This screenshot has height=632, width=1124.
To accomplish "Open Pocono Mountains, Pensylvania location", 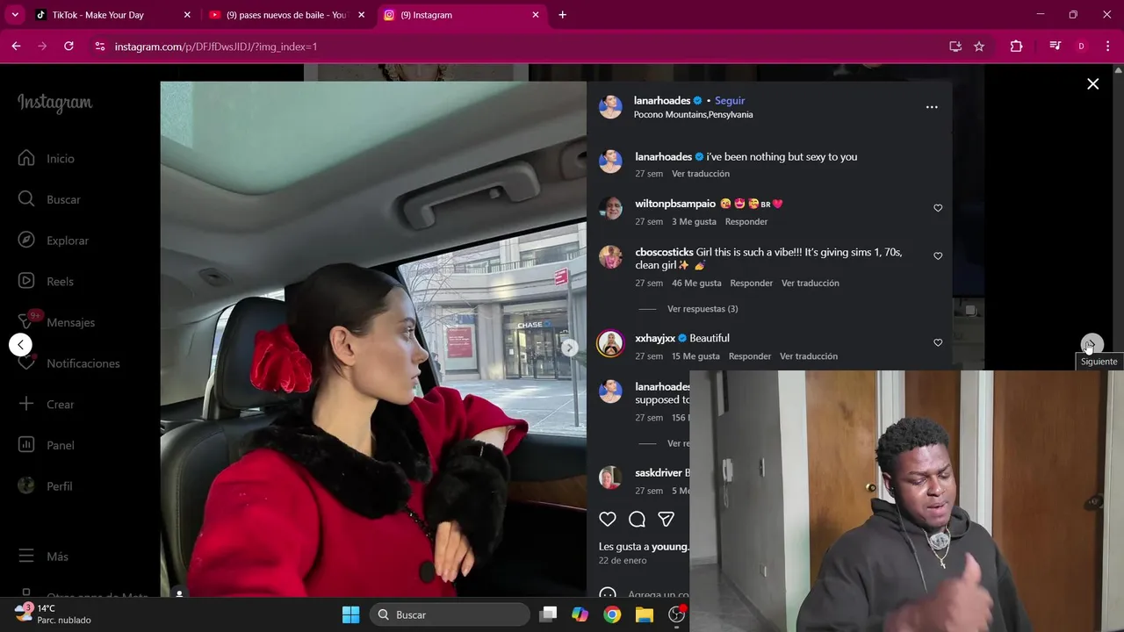I will click(693, 115).
